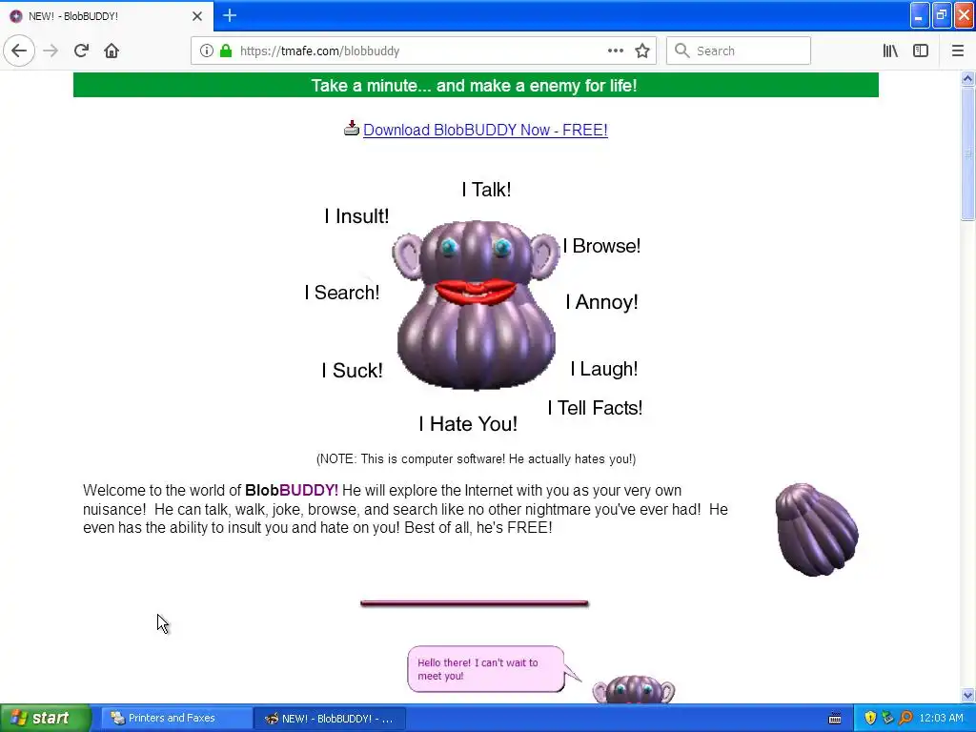
Task: Focus the browser Search field
Action: click(x=739, y=51)
